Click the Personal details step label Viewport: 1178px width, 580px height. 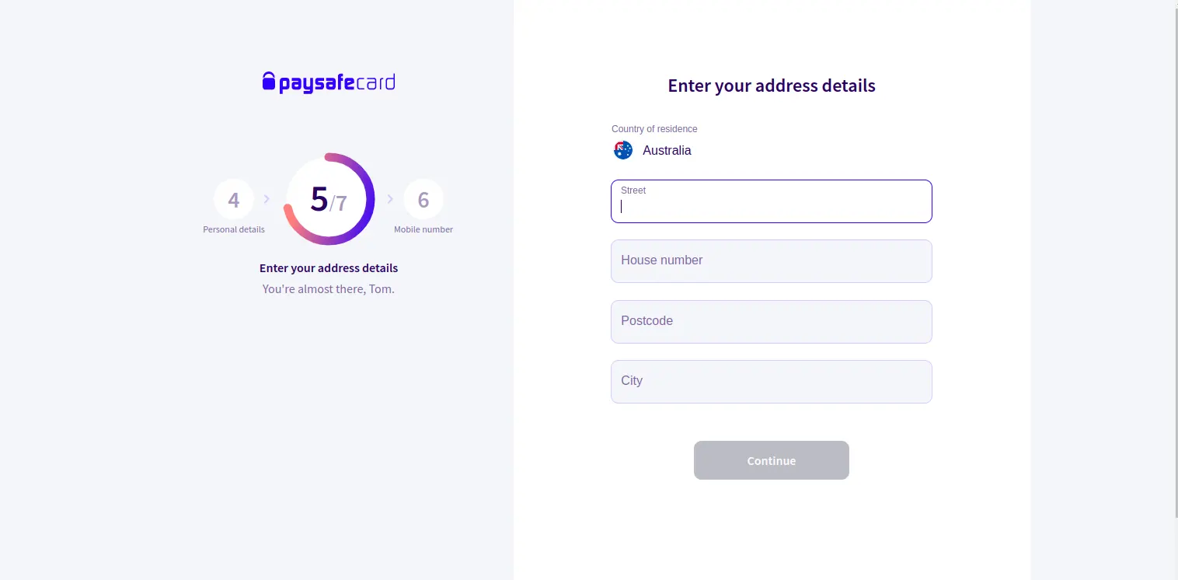(x=234, y=229)
